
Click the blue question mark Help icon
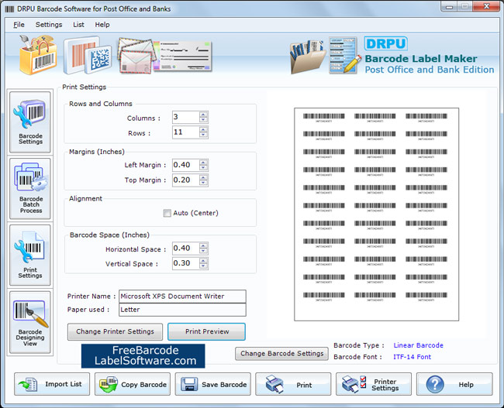tap(435, 384)
